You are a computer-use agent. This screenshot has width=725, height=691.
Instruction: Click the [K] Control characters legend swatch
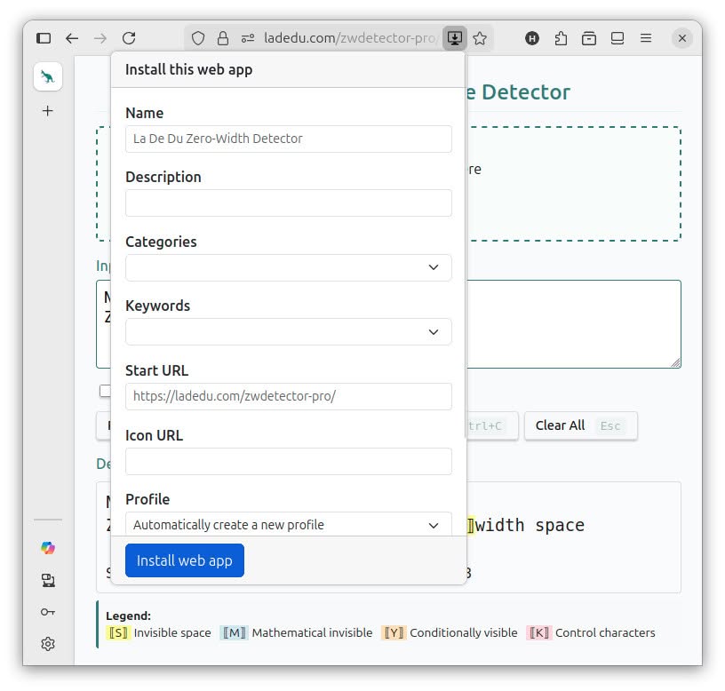tap(538, 632)
